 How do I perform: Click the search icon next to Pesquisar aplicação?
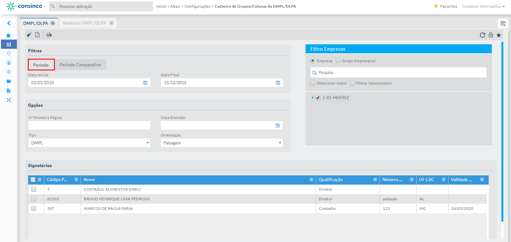53,6
